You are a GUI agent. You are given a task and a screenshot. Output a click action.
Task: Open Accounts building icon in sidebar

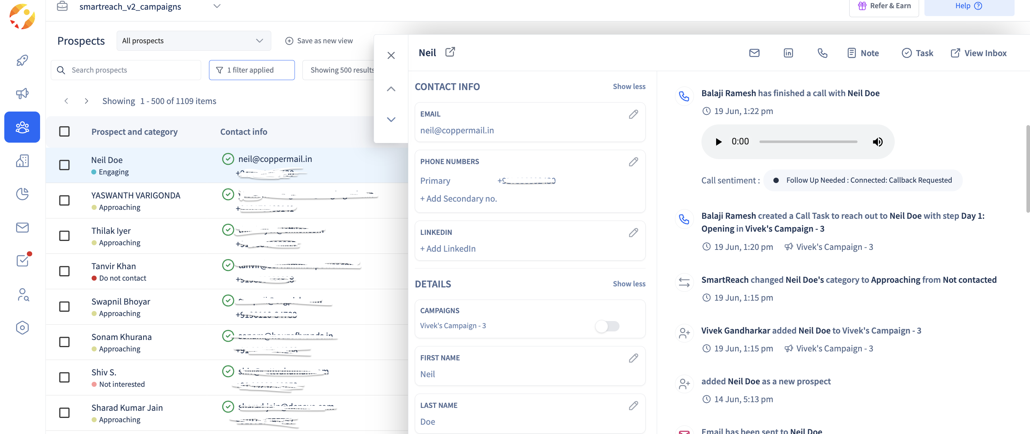pyautogui.click(x=22, y=161)
